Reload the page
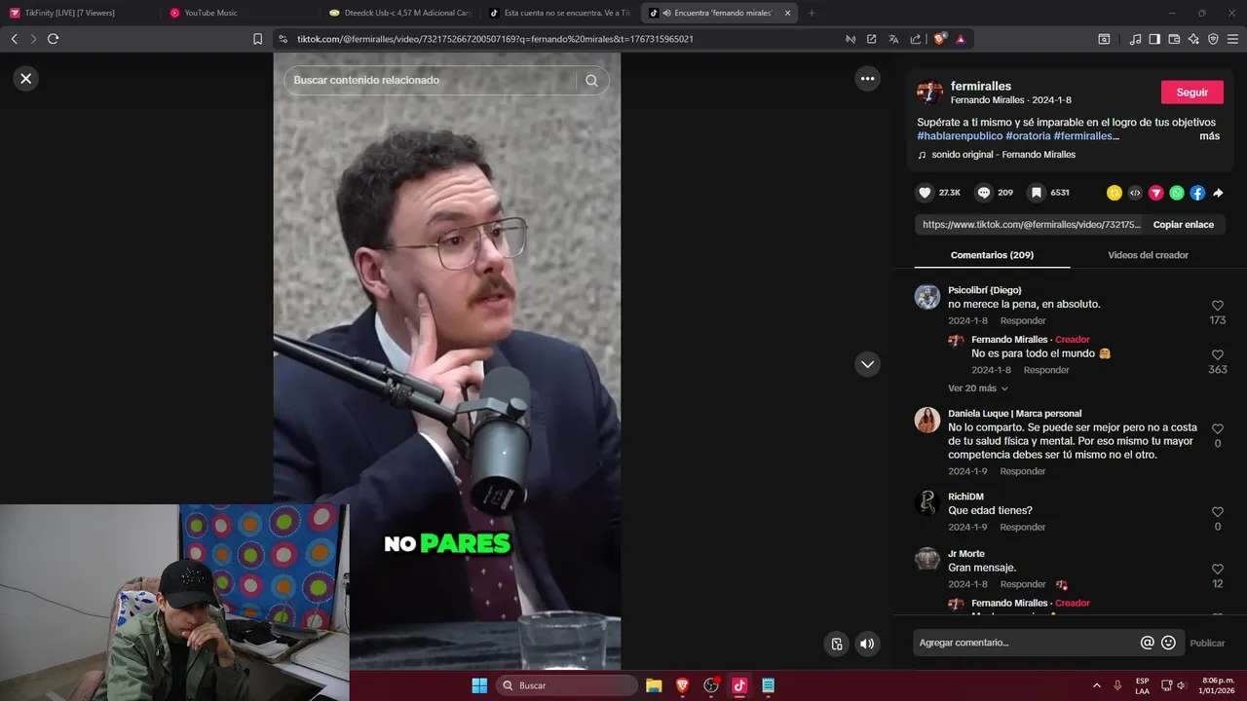This screenshot has height=701, width=1247. pos(53,39)
